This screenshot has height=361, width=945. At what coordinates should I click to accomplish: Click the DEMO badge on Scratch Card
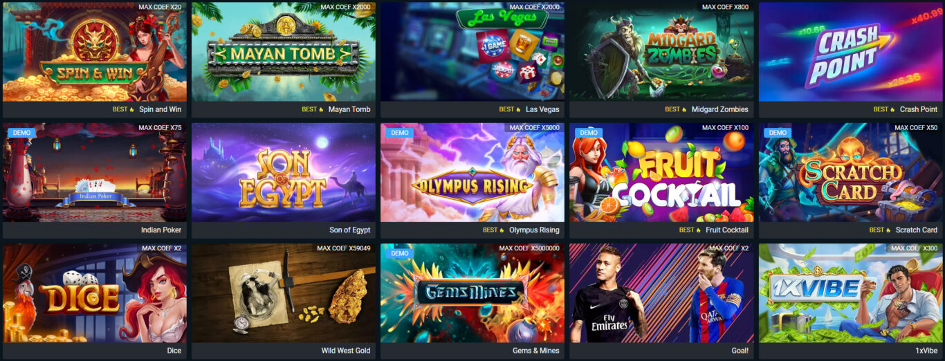click(x=778, y=133)
